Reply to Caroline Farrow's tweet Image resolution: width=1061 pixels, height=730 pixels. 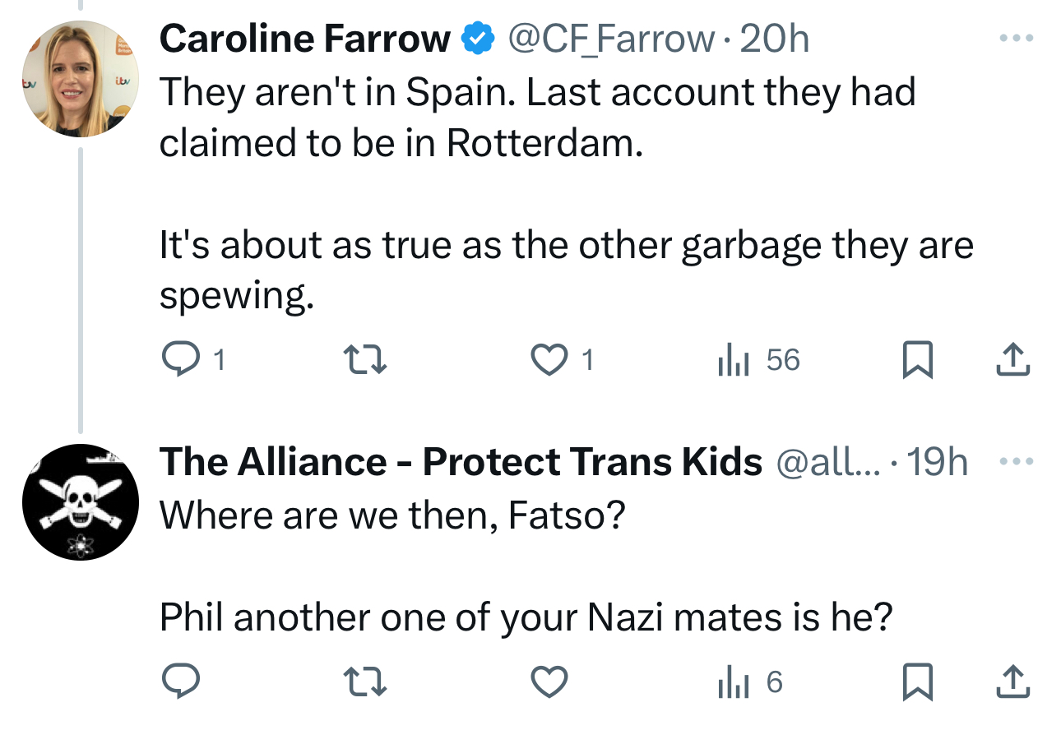click(178, 360)
